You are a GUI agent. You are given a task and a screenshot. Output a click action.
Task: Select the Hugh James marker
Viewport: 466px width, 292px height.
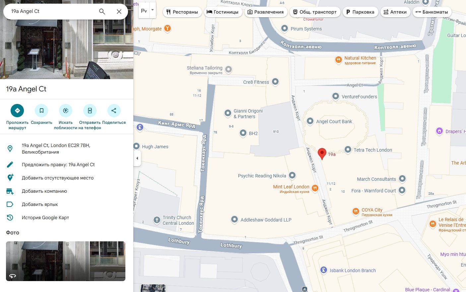(136, 146)
